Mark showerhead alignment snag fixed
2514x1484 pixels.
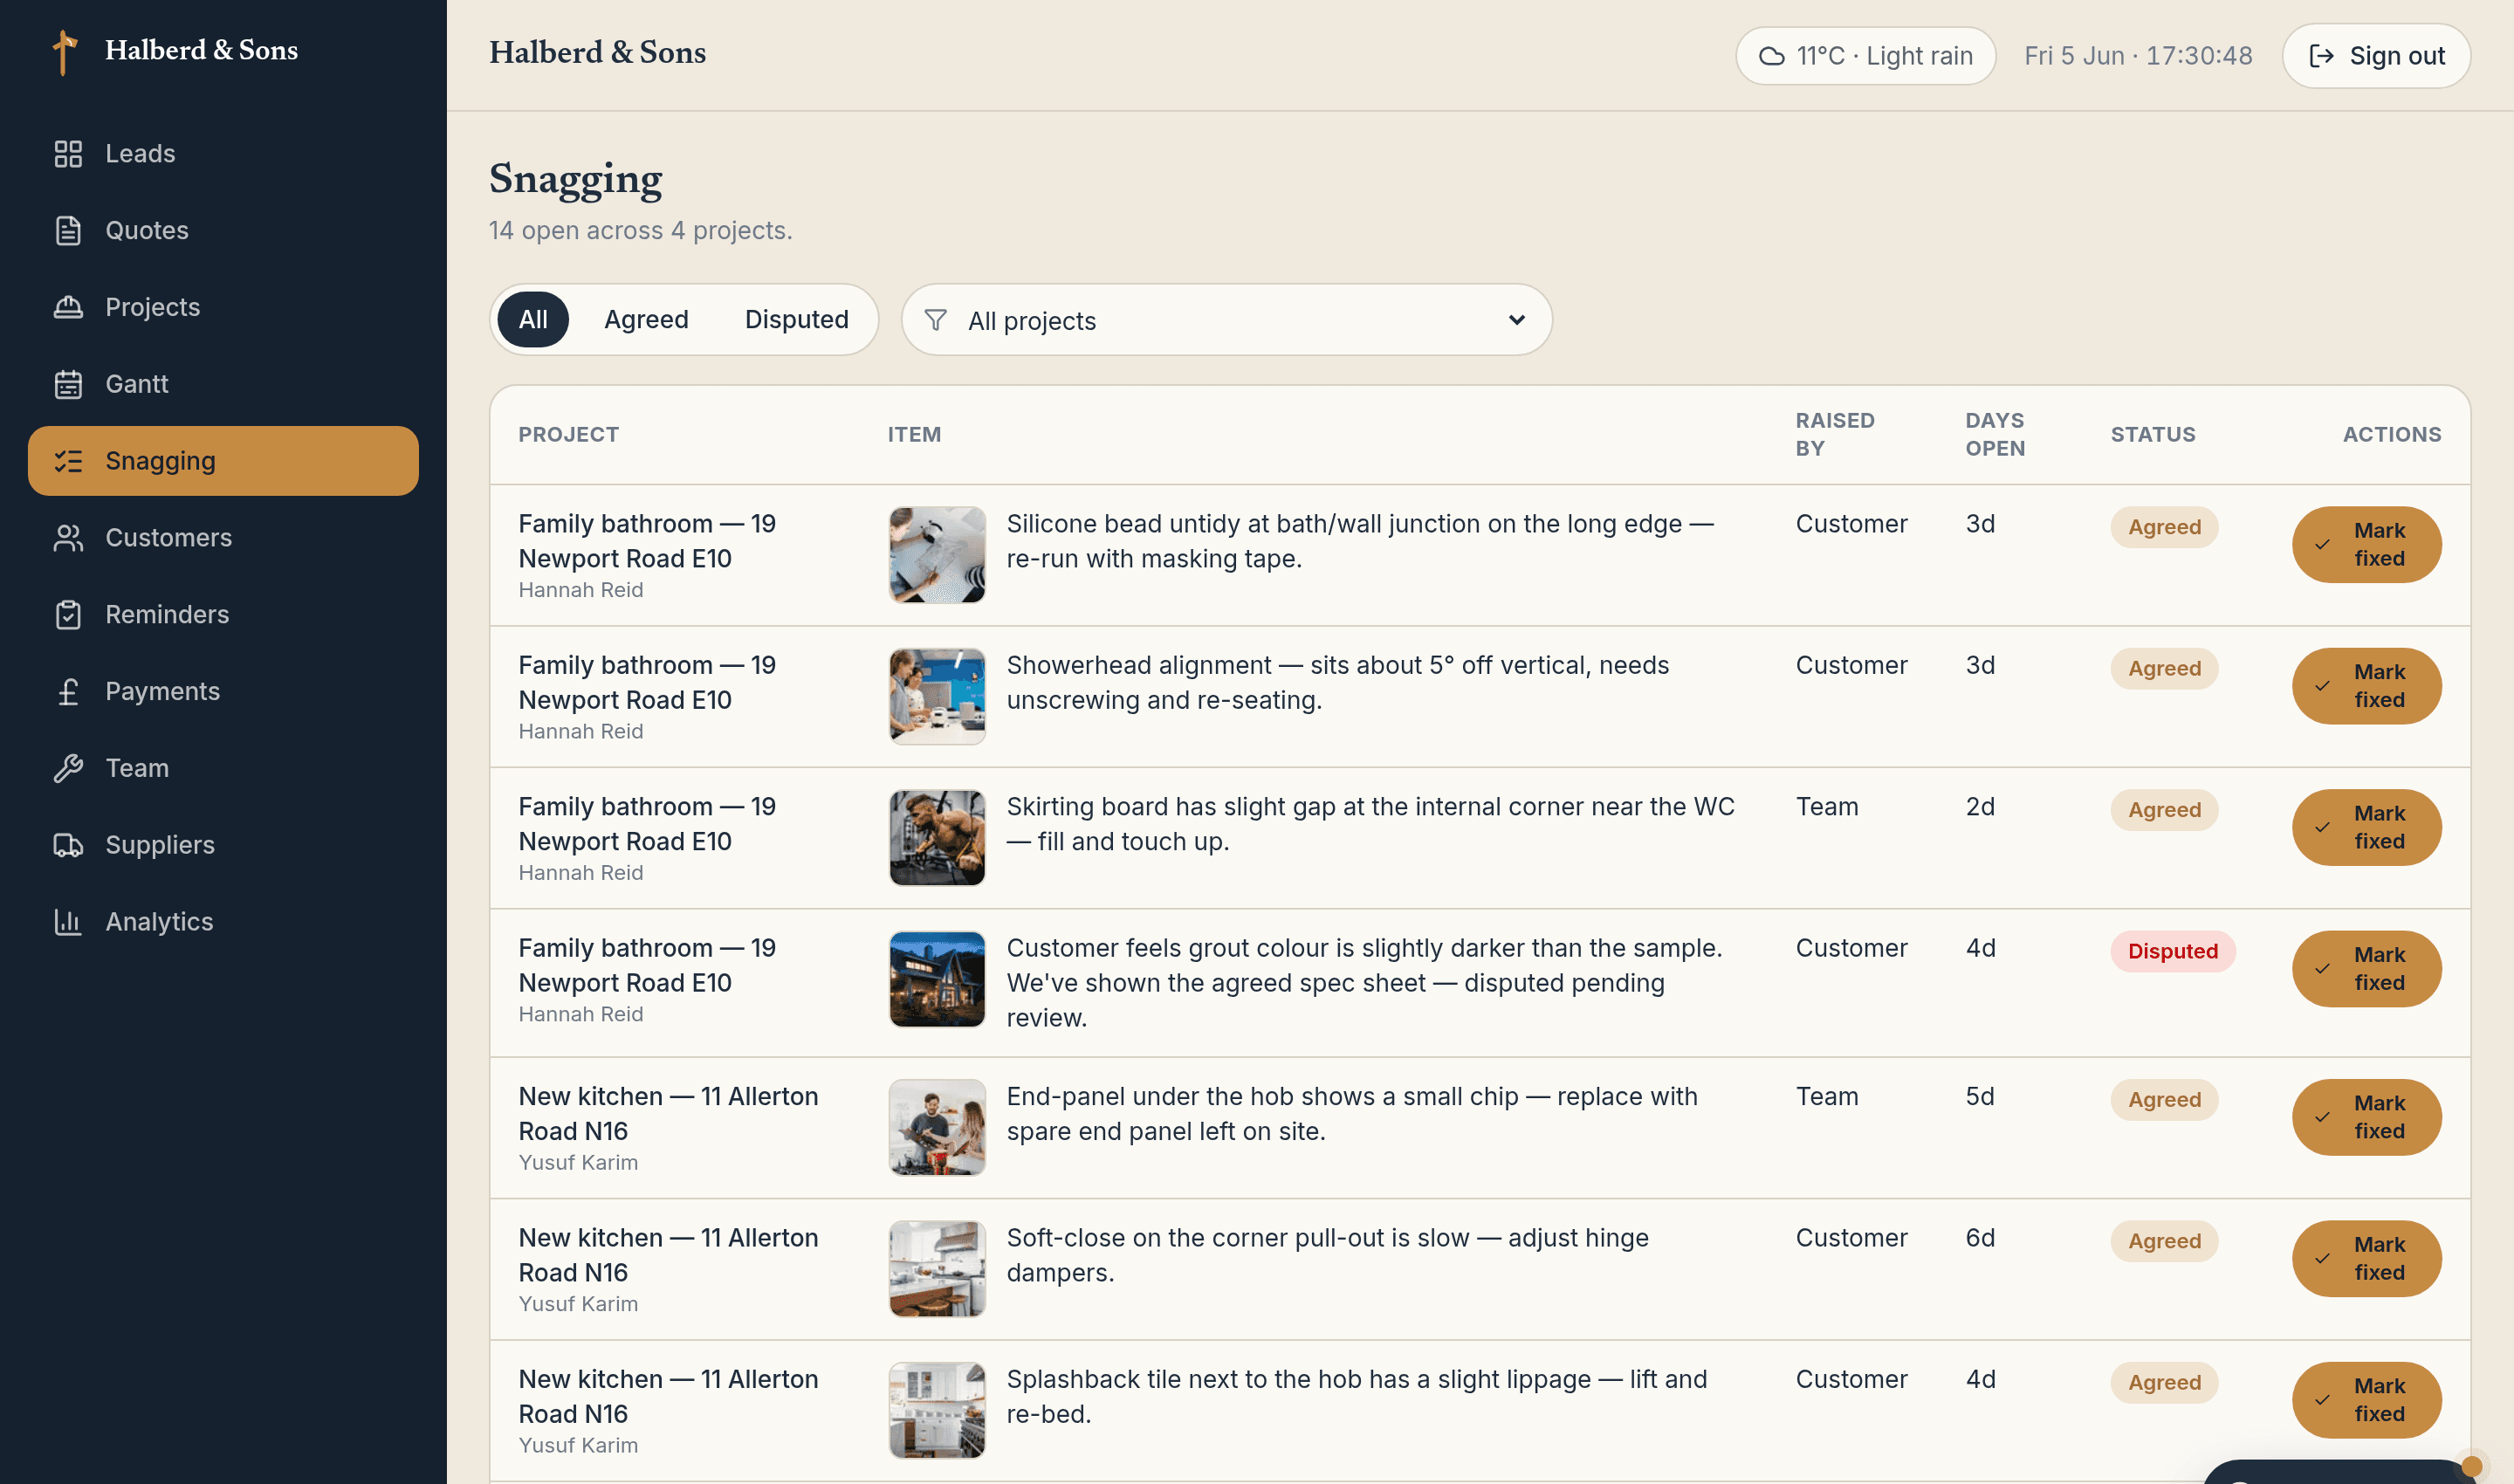[x=2366, y=686]
